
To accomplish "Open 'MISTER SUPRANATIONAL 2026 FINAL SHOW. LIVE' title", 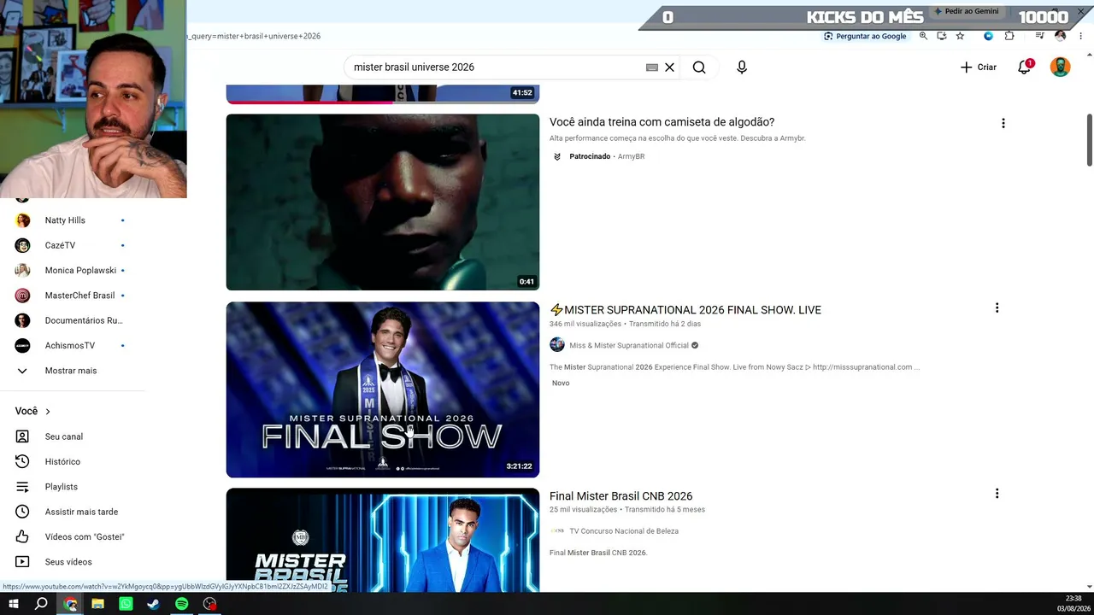I will (685, 310).
